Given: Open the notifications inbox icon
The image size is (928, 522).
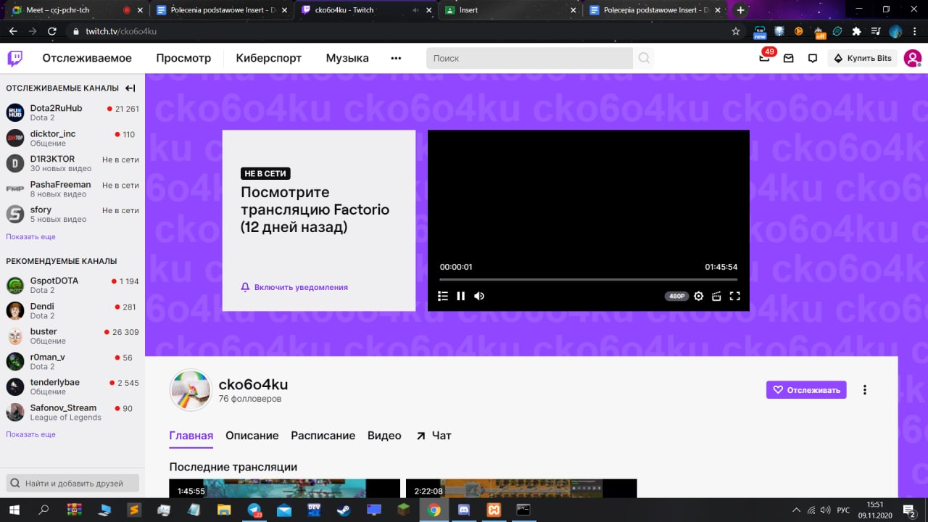Looking at the screenshot, I should [789, 58].
